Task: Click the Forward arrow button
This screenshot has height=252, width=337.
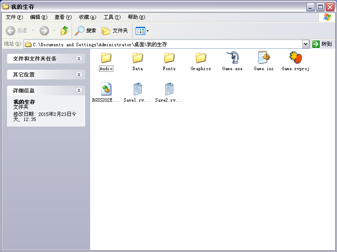Action: pyautogui.click(x=44, y=31)
